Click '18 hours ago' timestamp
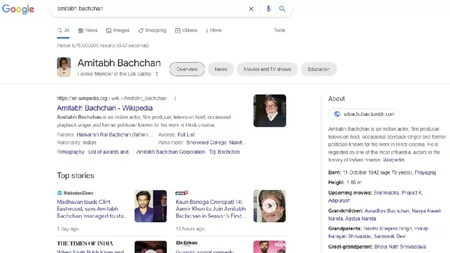Screen dimensions: 450x253 coord(190,229)
